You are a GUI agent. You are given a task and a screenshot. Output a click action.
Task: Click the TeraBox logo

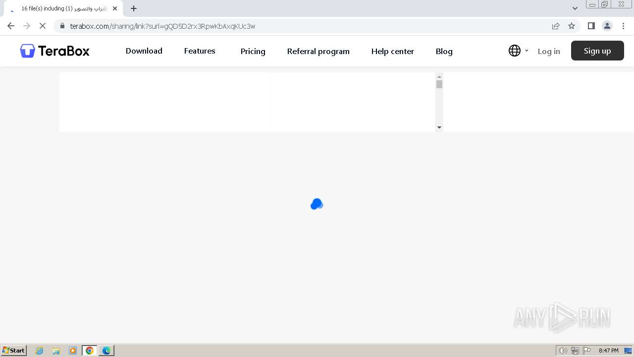(54, 51)
